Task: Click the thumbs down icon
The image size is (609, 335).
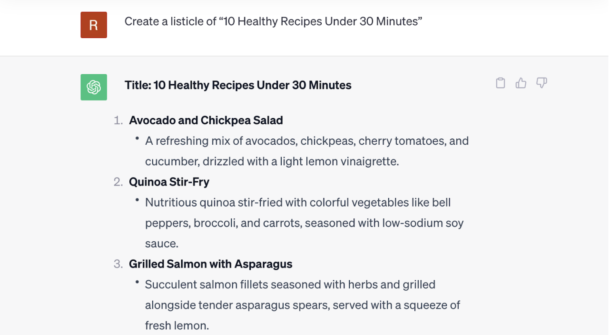Action: 541,83
